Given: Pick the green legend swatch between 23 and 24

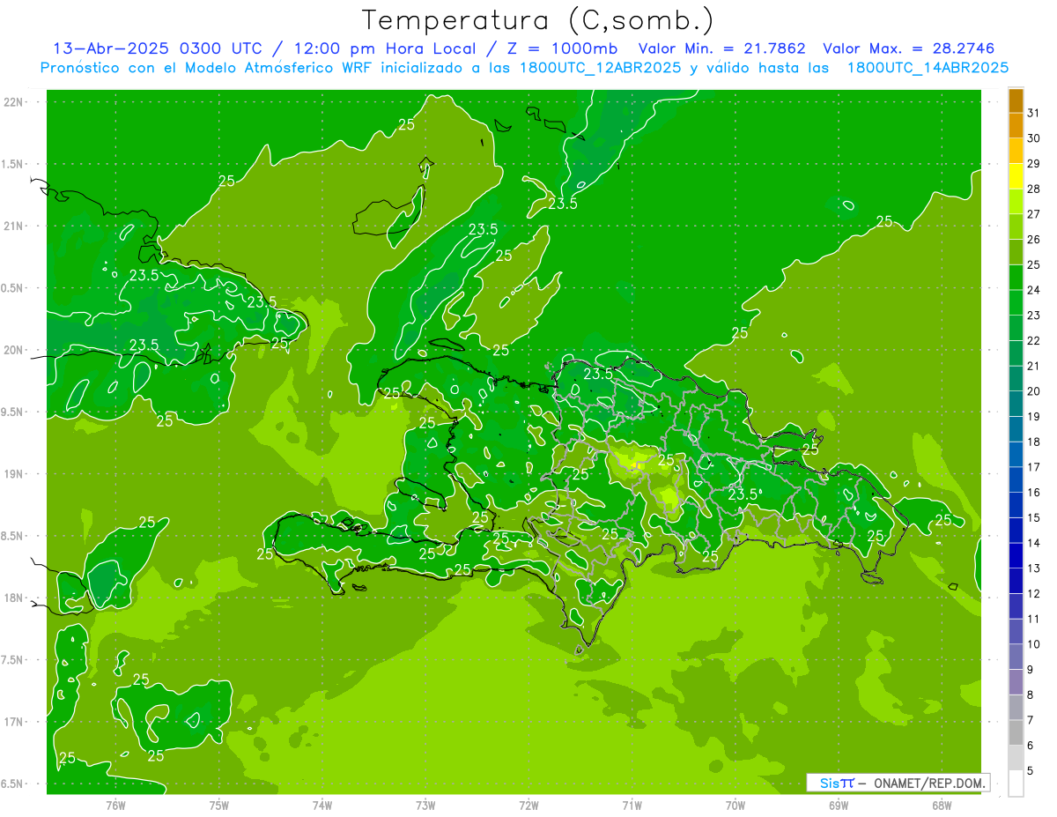Looking at the screenshot, I should pos(1016,302).
